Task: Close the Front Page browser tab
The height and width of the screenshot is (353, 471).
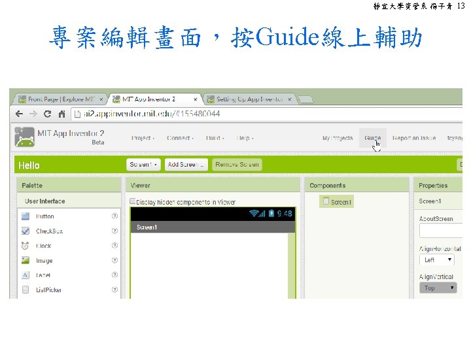Action: 101,99
